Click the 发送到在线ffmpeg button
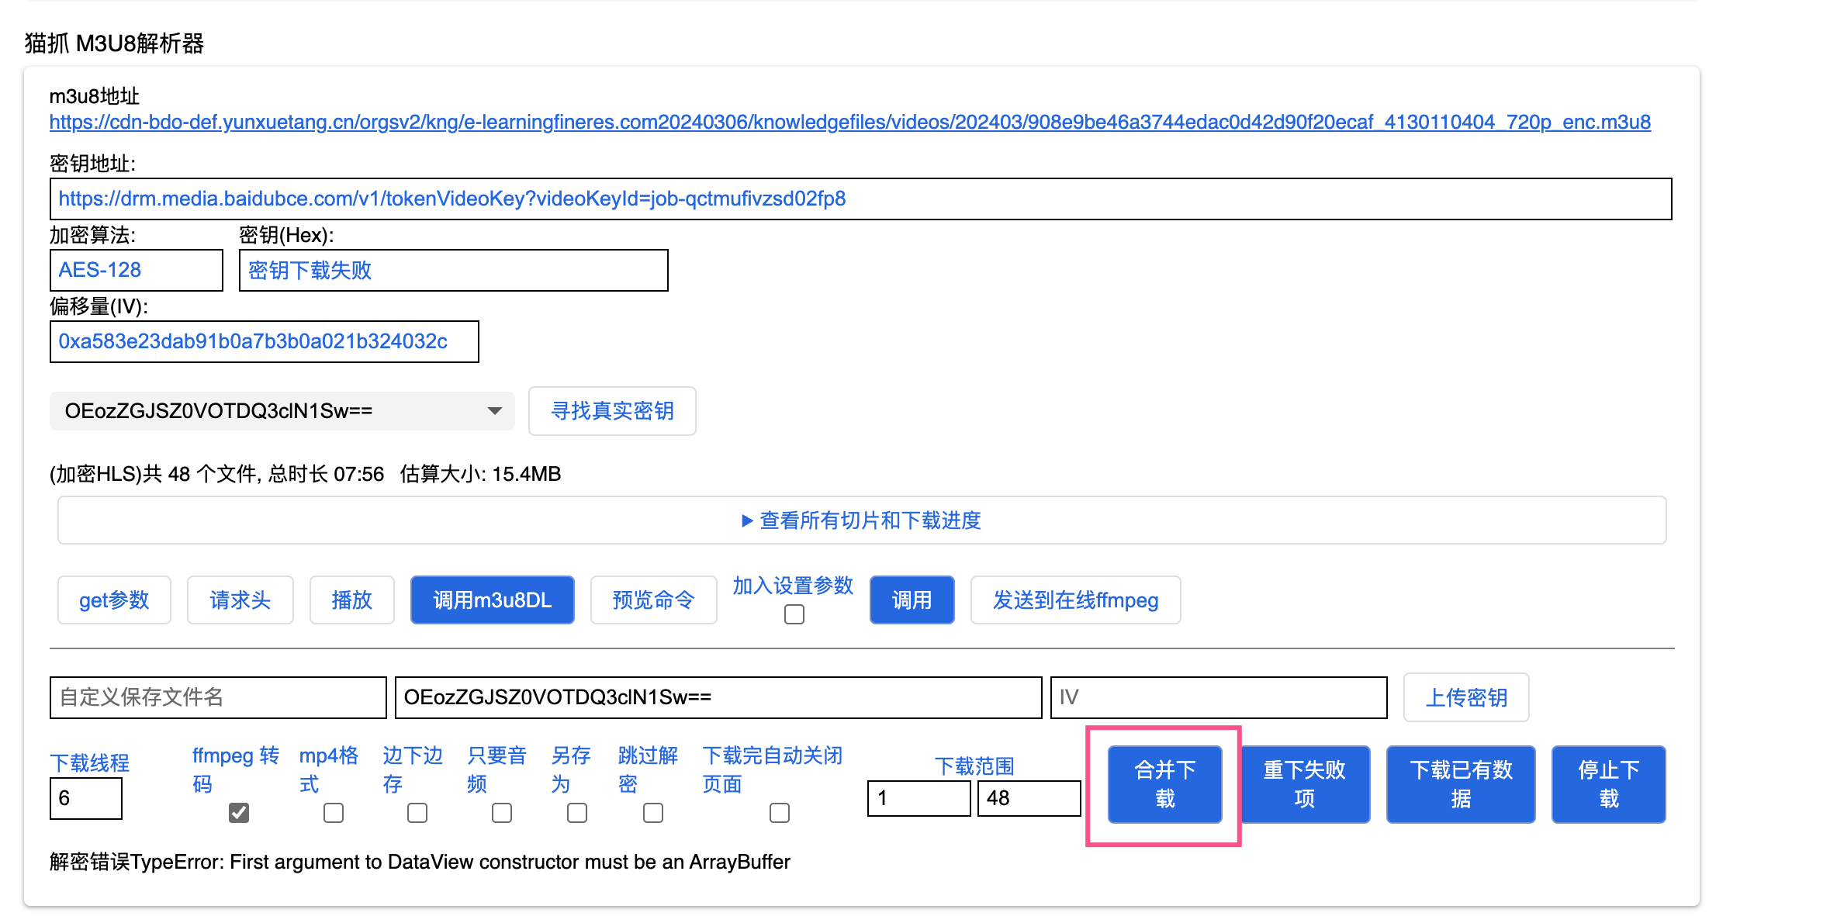 (1075, 600)
